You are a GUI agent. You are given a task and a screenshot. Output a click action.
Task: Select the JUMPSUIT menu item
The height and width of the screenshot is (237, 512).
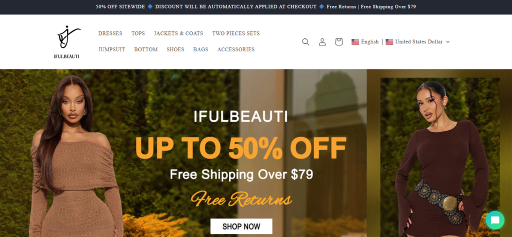click(111, 49)
